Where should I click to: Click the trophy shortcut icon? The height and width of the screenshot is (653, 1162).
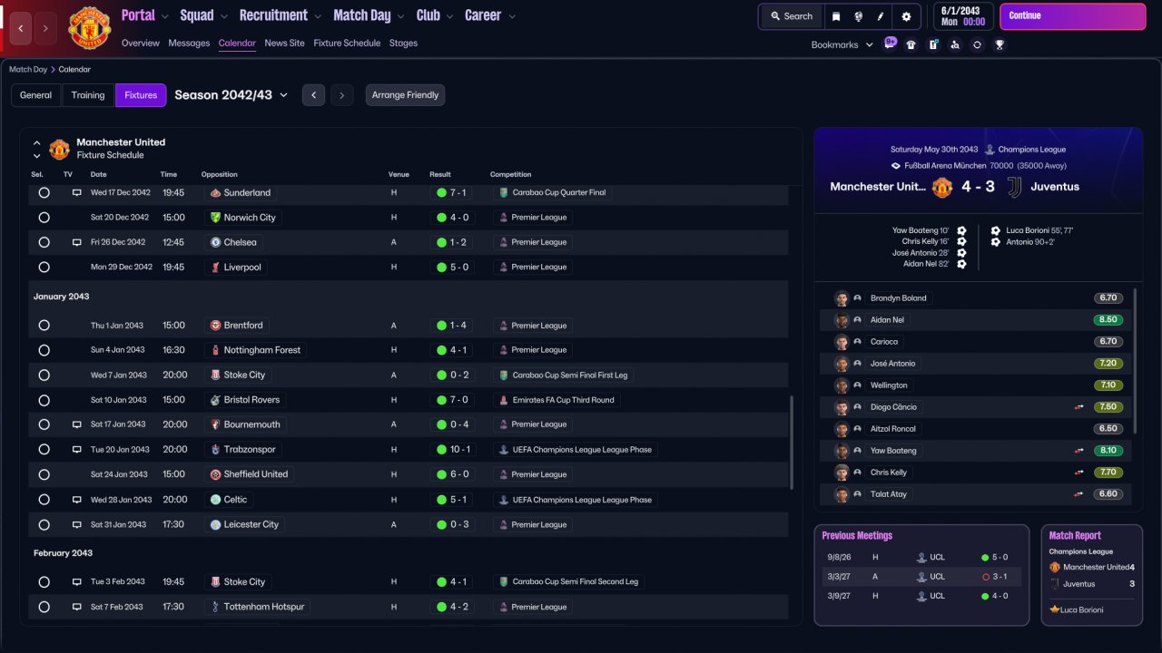pos(1000,44)
